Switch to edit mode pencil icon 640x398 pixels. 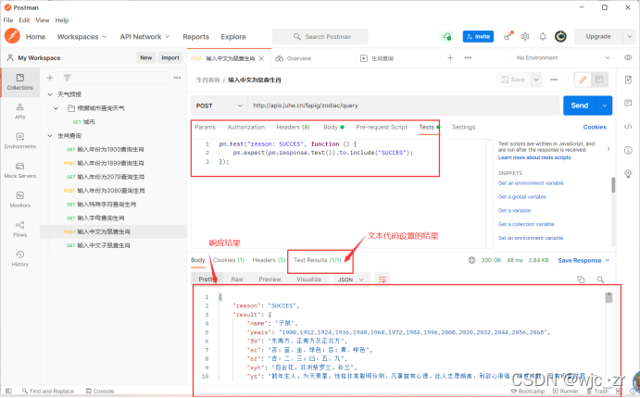point(583,80)
